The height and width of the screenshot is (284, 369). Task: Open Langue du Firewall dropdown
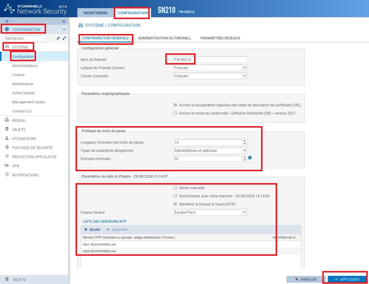click(245, 68)
